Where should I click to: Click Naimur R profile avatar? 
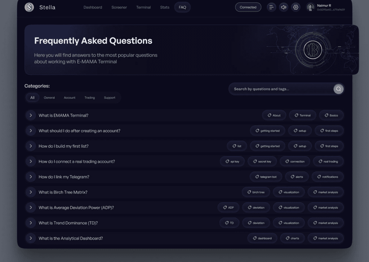tap(311, 7)
